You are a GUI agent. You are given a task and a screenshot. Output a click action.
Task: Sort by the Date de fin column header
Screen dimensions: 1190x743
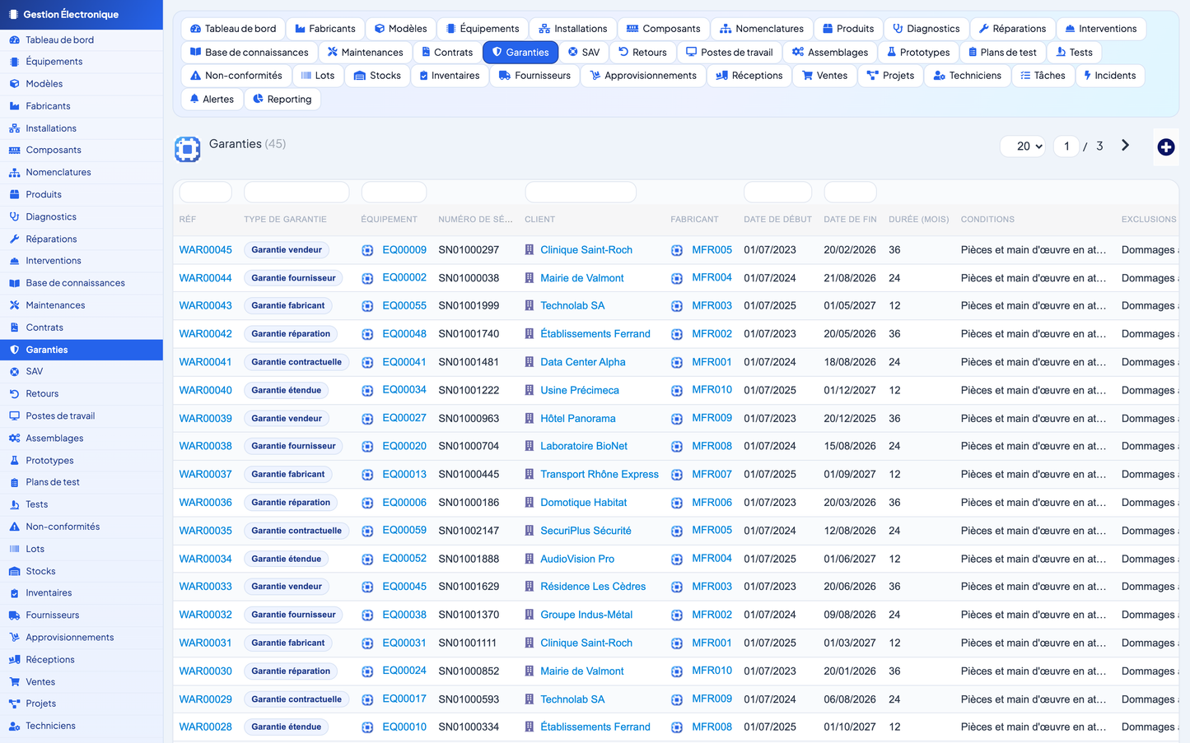pyautogui.click(x=850, y=220)
